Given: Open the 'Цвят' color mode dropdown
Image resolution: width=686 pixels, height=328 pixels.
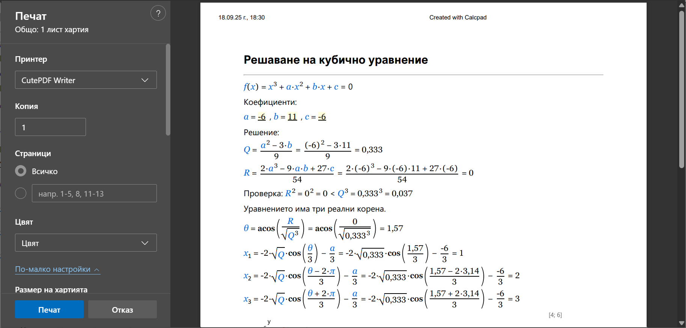Looking at the screenshot, I should click(x=86, y=243).
